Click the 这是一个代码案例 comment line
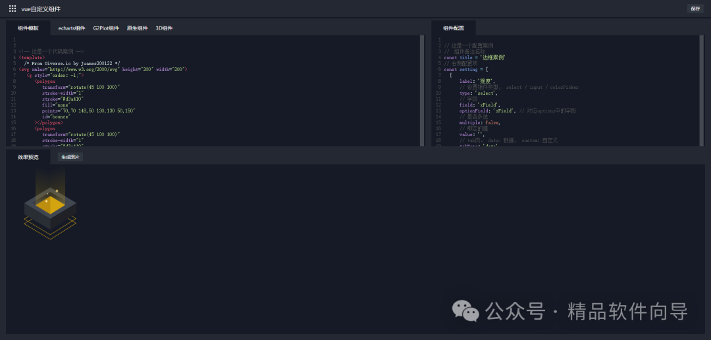This screenshot has width=711, height=340. coord(51,51)
